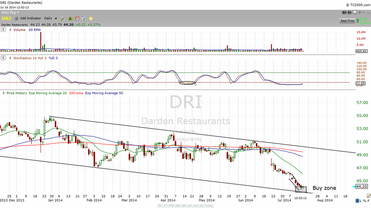
Task: Select the Stochastics 14 %K 3 label
Action: 30,58
